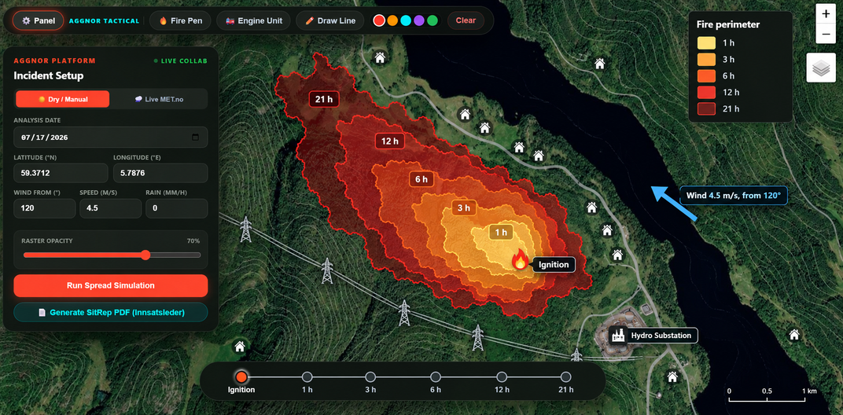The width and height of the screenshot is (843, 415).
Task: Adjust the Raster Opacity slider handle
Action: click(x=145, y=255)
